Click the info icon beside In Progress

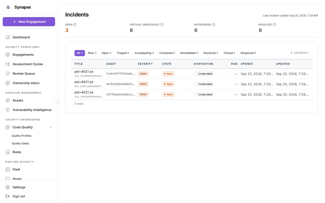214,25
